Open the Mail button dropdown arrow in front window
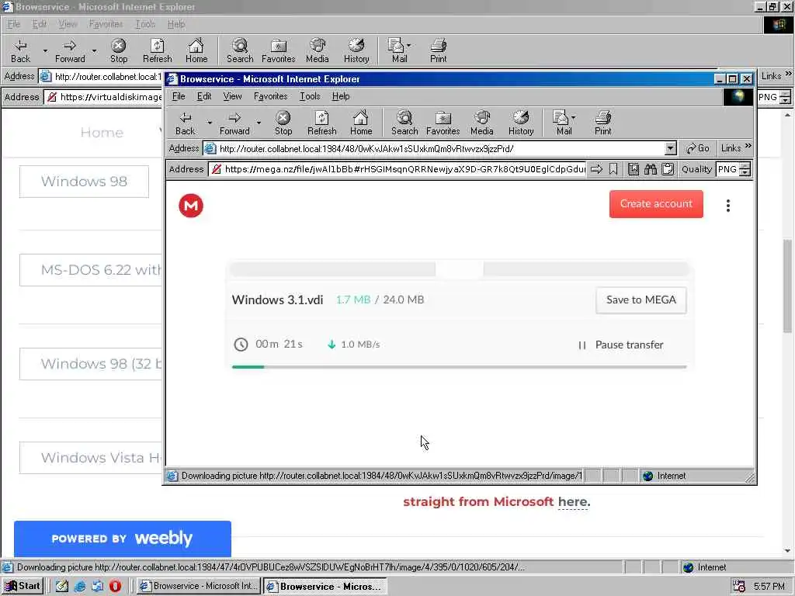This screenshot has width=795, height=596. 574,118
